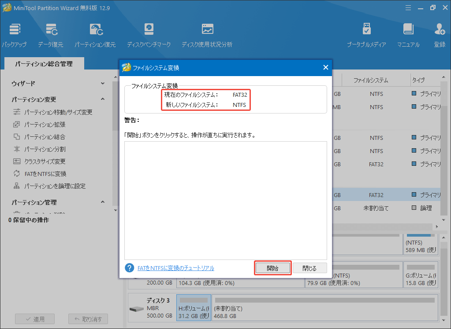Open ブータブルメディア creator
This screenshot has width=451, height=329.
(x=366, y=35)
